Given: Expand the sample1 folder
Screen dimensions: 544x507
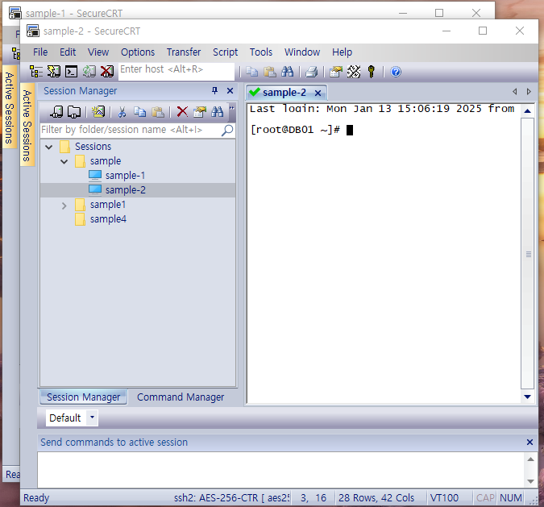Looking at the screenshot, I should pos(64,206).
